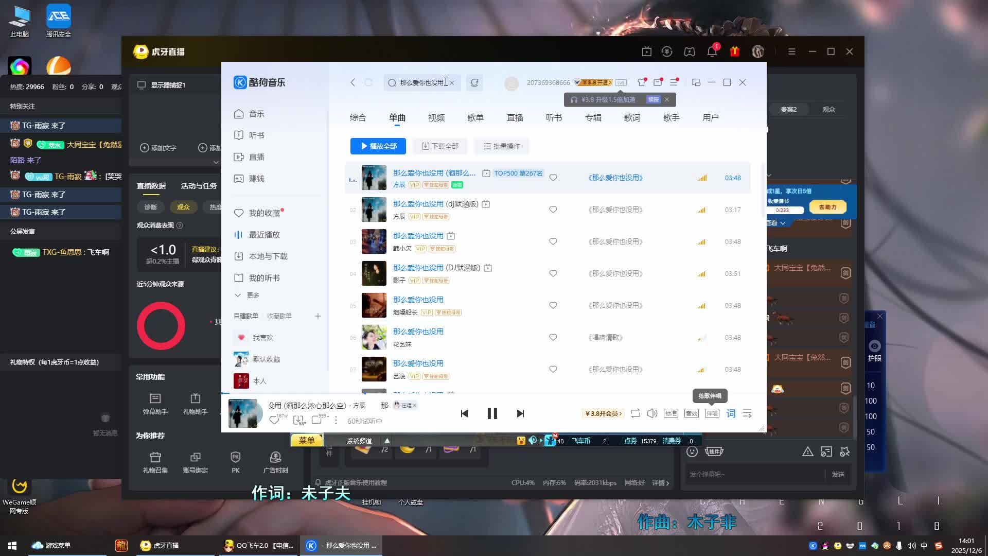Click the Kugou search input field
The image size is (988, 556).
click(x=421, y=82)
